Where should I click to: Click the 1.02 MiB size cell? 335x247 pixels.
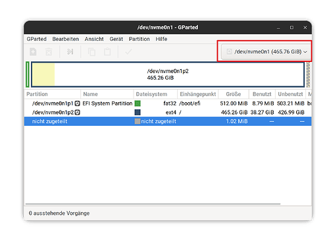(x=237, y=121)
